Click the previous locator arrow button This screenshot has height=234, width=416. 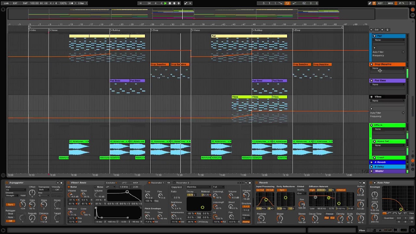pos(372,30)
